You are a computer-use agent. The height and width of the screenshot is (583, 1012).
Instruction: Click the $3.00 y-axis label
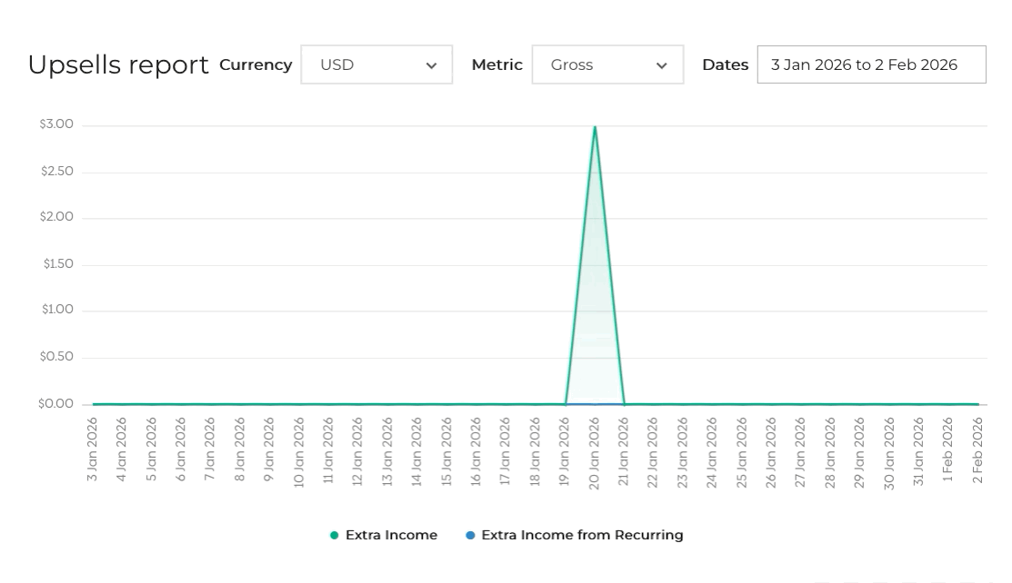tap(56, 124)
